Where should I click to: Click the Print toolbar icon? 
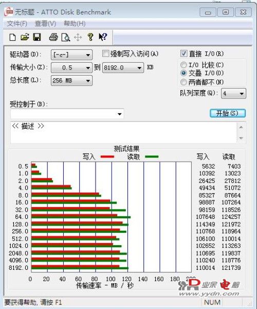click(x=53, y=37)
